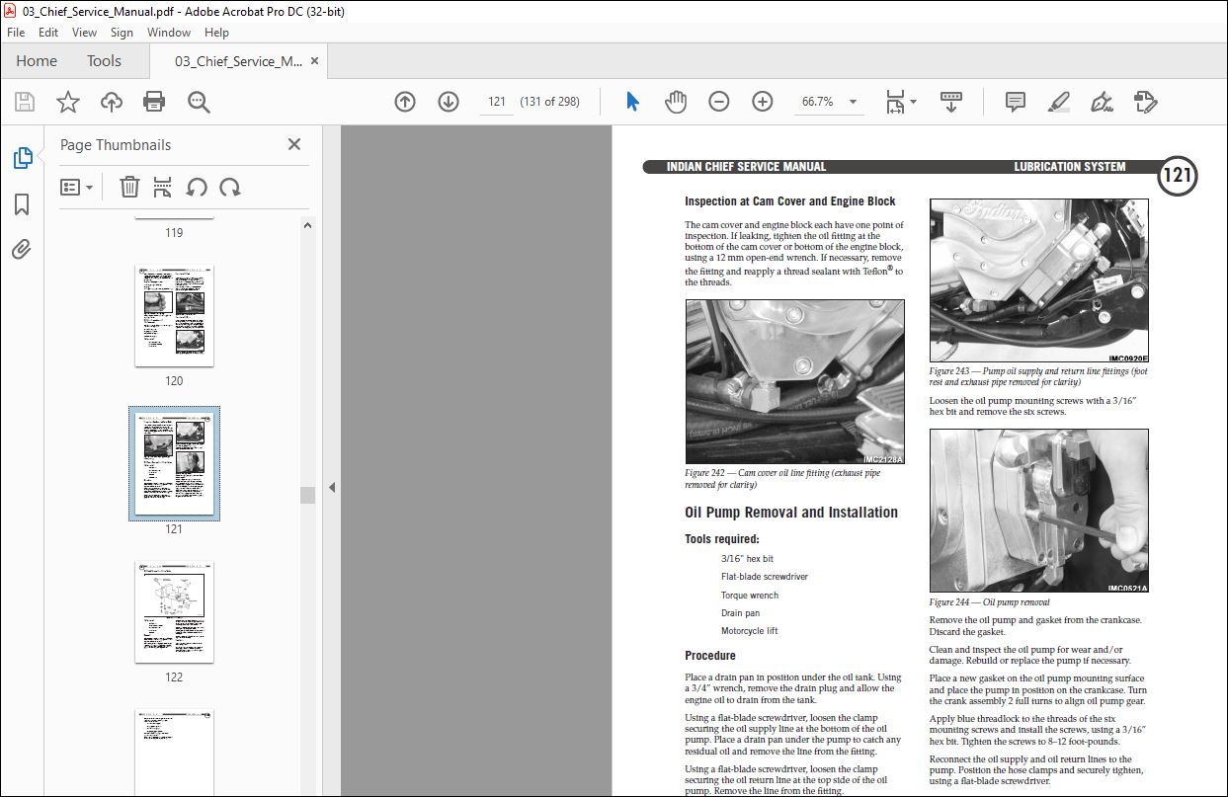This screenshot has height=797, width=1228.
Task: Click 'Inspection at Cam Cover and Engine Block'
Action: pyautogui.click(x=790, y=201)
